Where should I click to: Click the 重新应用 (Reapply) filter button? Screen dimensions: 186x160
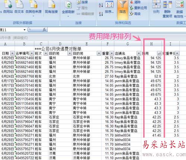click(x=138, y=8)
